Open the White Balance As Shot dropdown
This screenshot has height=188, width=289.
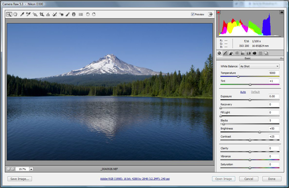tap(259, 66)
